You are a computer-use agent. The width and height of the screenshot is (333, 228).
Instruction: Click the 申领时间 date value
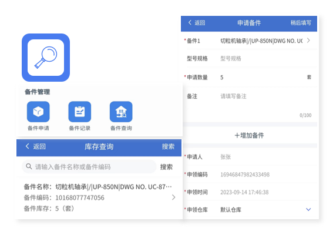pos(244,192)
